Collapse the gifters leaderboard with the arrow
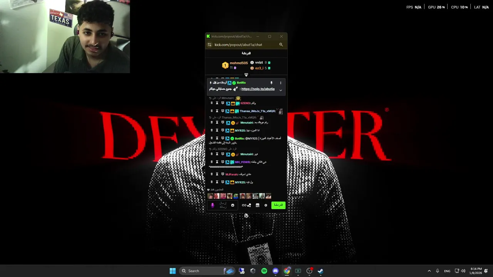The height and width of the screenshot is (277, 493). pyautogui.click(x=246, y=75)
